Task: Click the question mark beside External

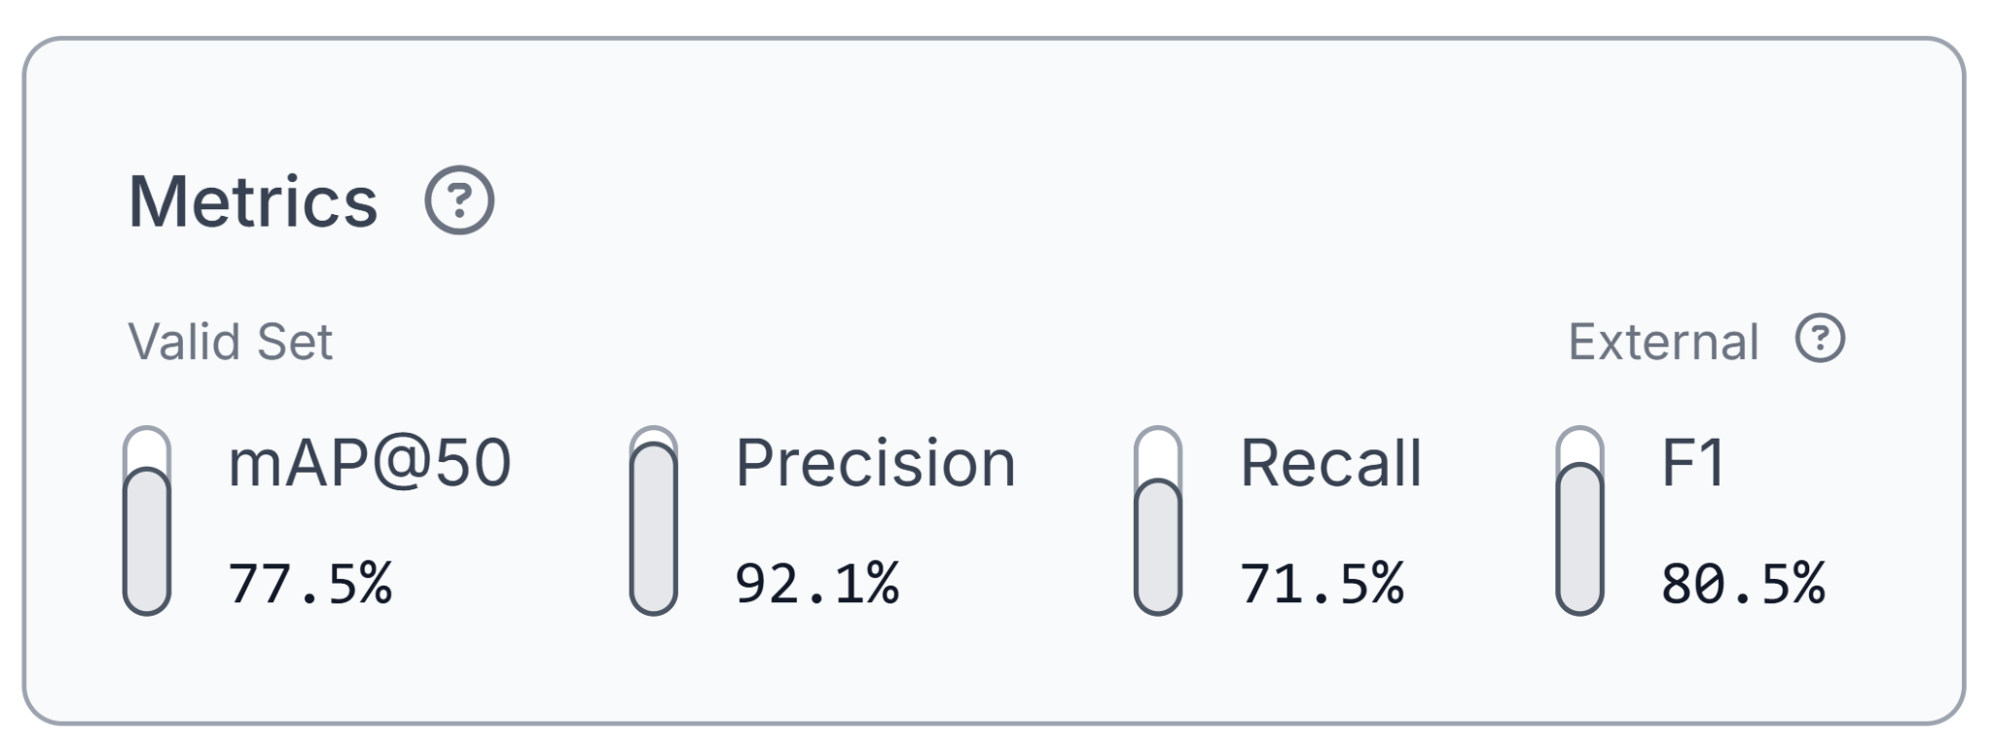Action: [1820, 339]
